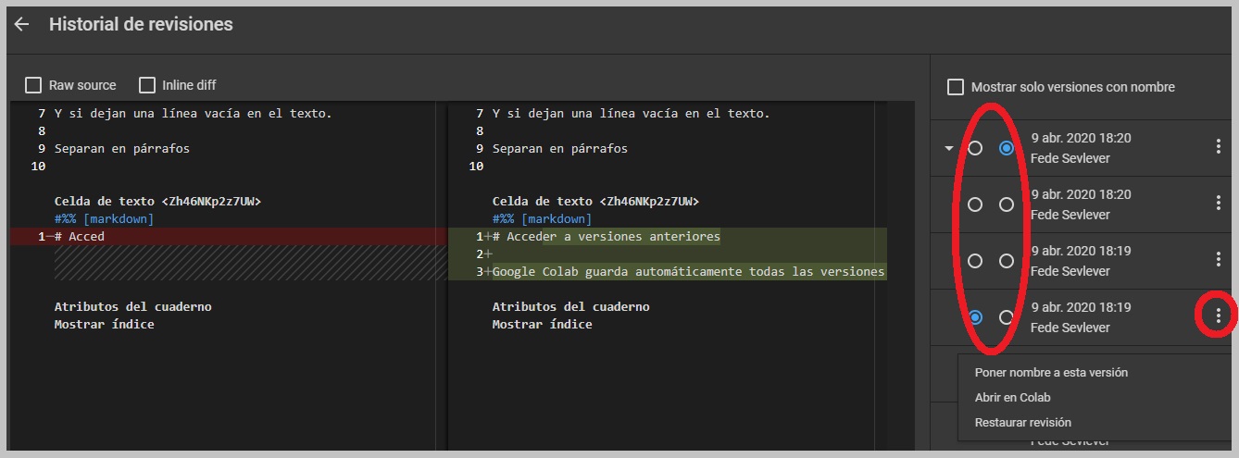Image resolution: width=1239 pixels, height=458 pixels.
Task: Collapse the top revision group triangle
Action: click(x=948, y=148)
